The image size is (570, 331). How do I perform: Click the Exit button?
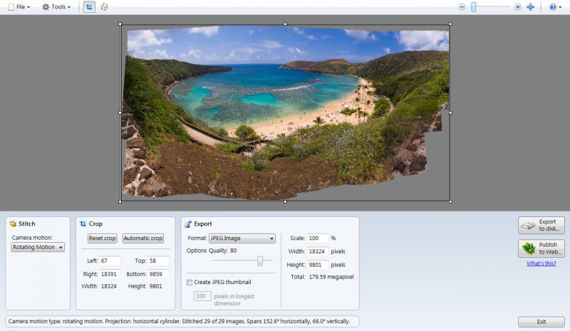tap(541, 322)
